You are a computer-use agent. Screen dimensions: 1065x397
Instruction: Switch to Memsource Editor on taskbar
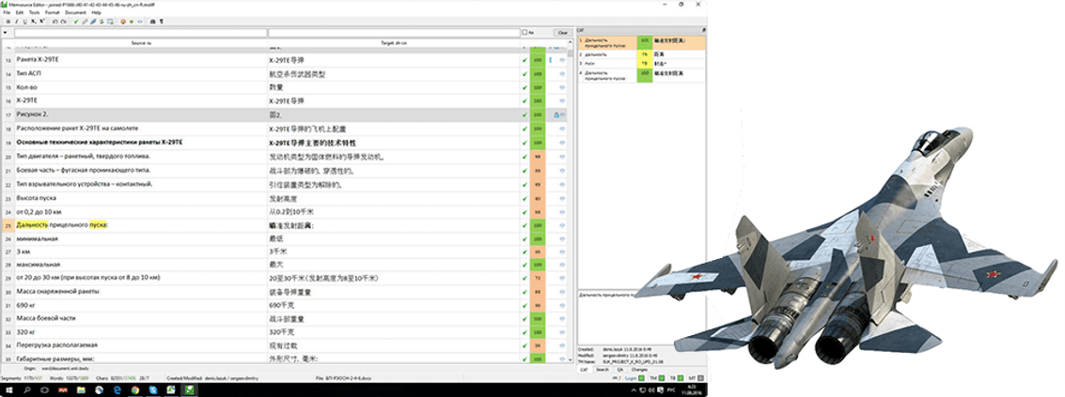(190, 389)
